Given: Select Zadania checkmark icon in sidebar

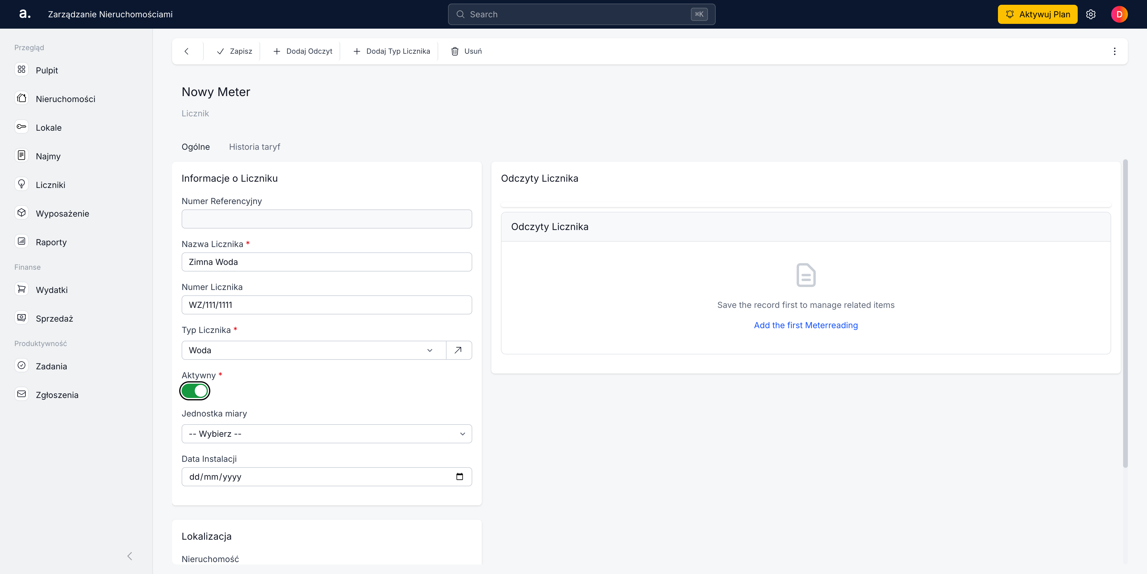Looking at the screenshot, I should [x=22, y=365].
